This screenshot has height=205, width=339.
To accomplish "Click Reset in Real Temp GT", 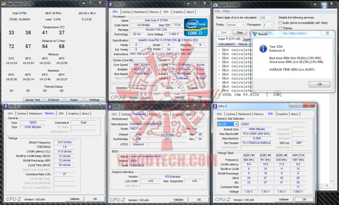I will [74, 100].
